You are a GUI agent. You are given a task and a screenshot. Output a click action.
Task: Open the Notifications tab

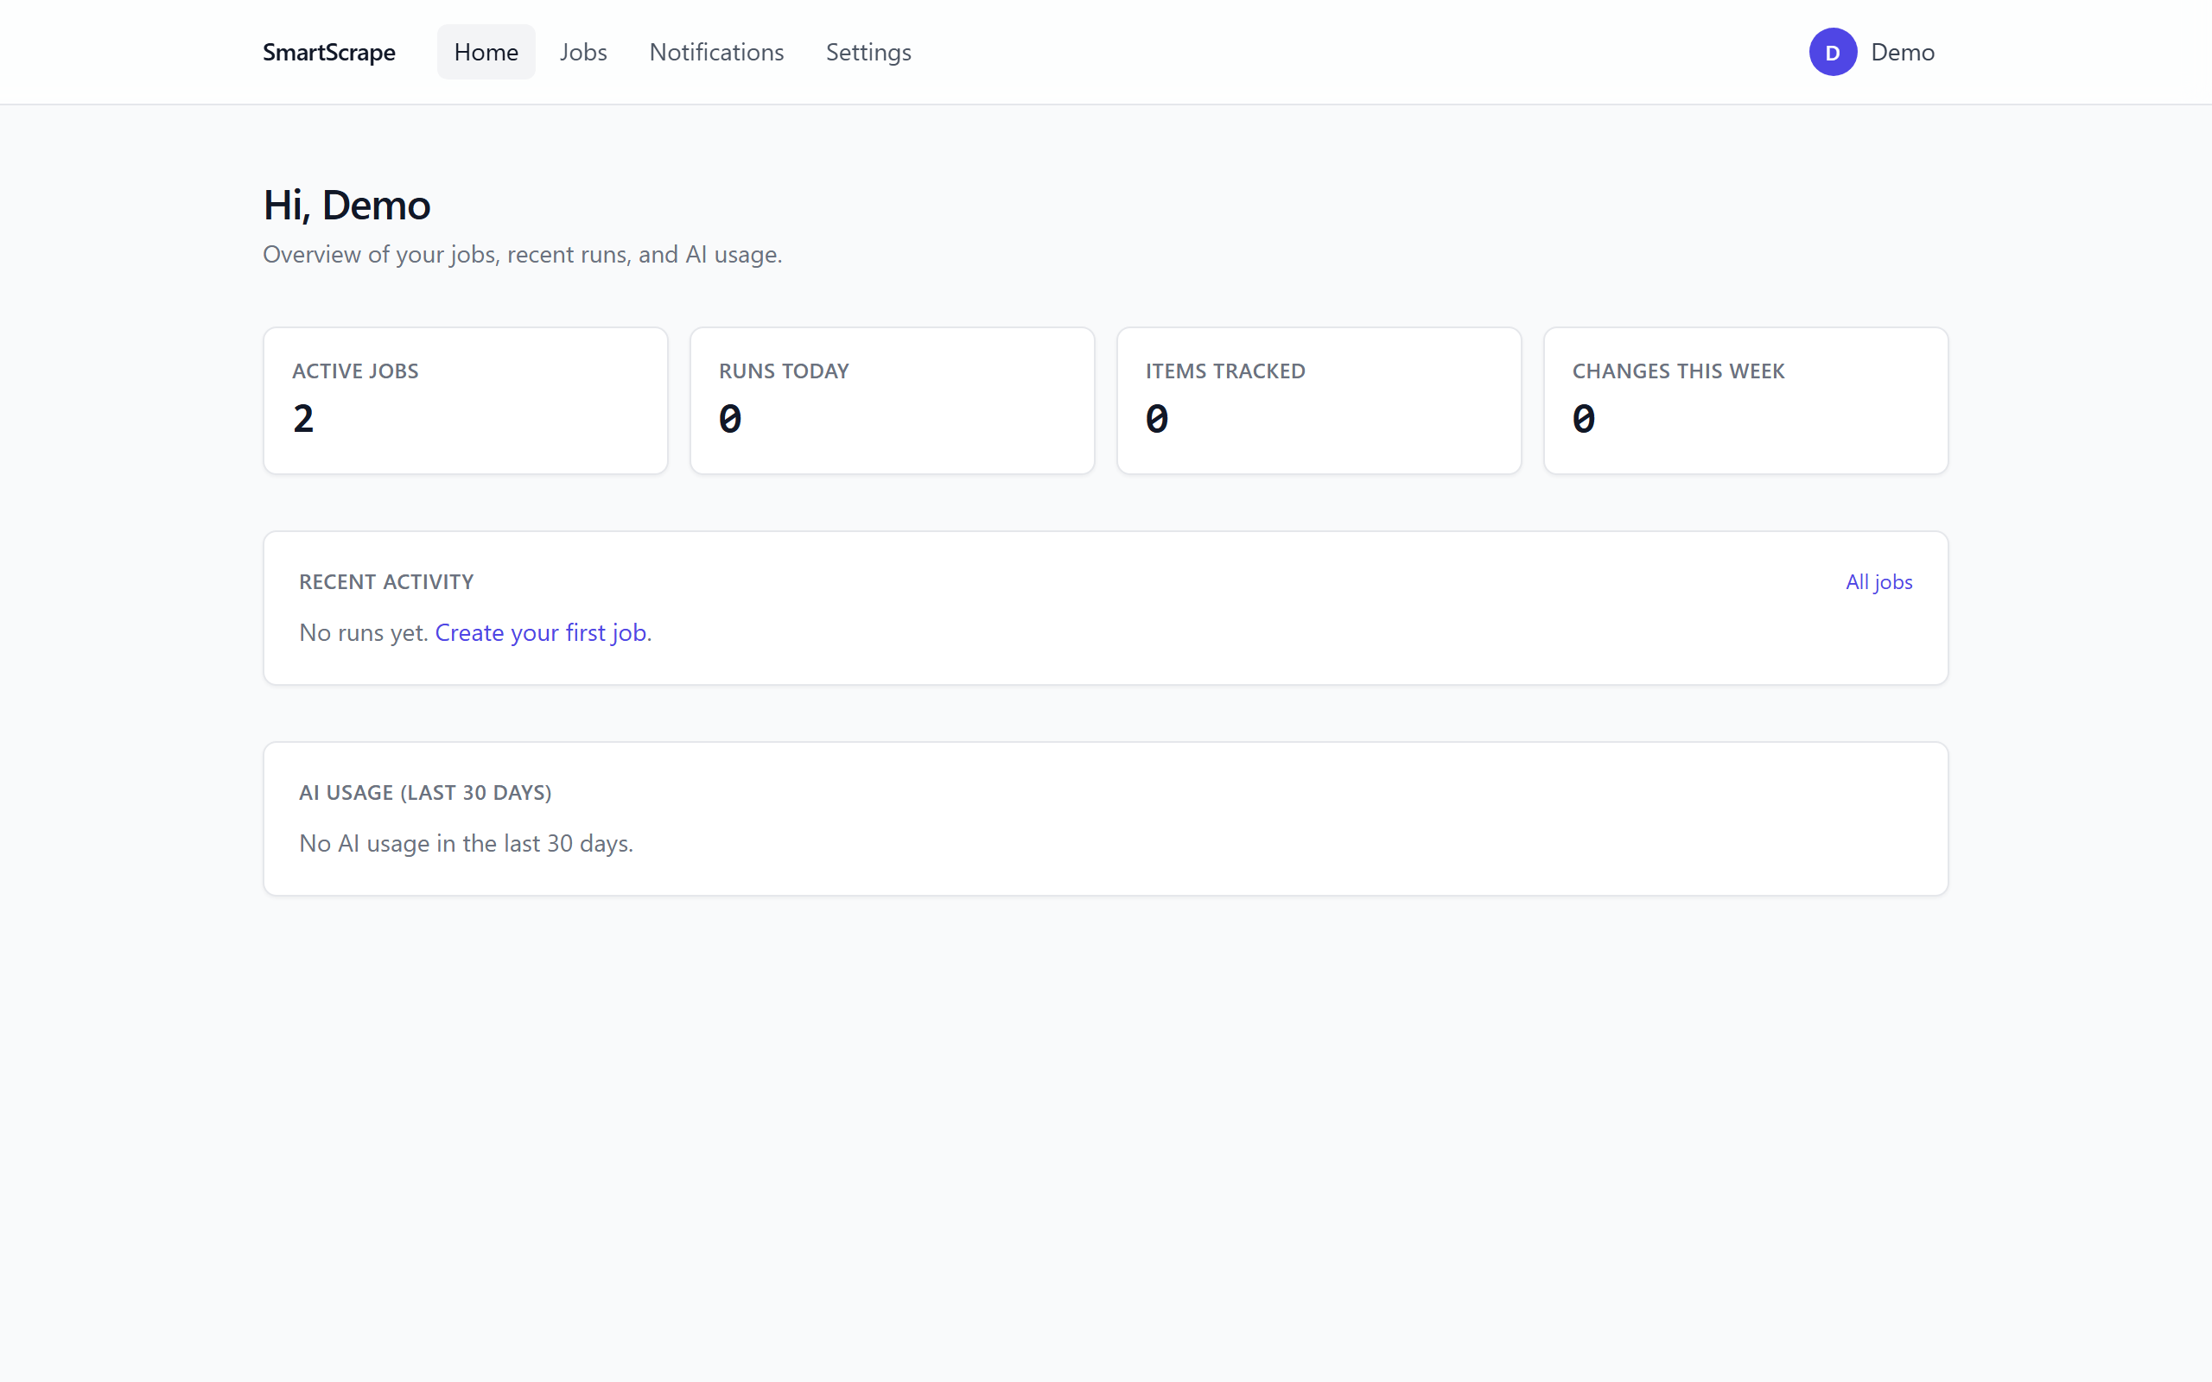tap(716, 52)
